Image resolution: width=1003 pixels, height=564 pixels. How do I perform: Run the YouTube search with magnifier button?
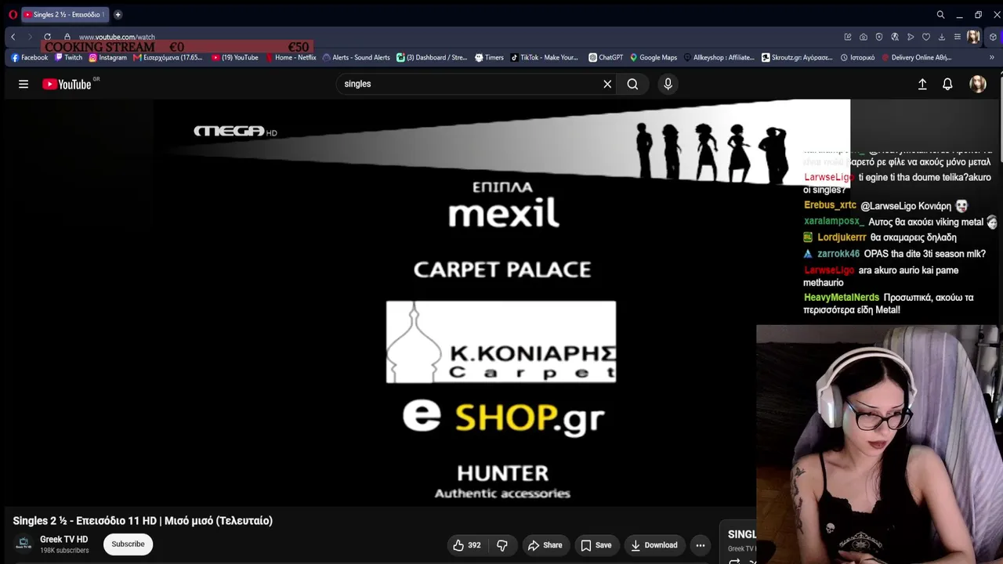[x=632, y=84]
